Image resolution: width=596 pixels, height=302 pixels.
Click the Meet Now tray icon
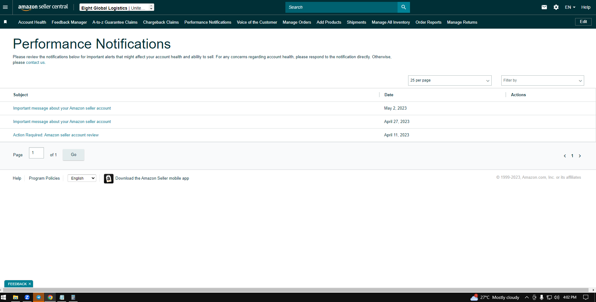tap(534, 297)
